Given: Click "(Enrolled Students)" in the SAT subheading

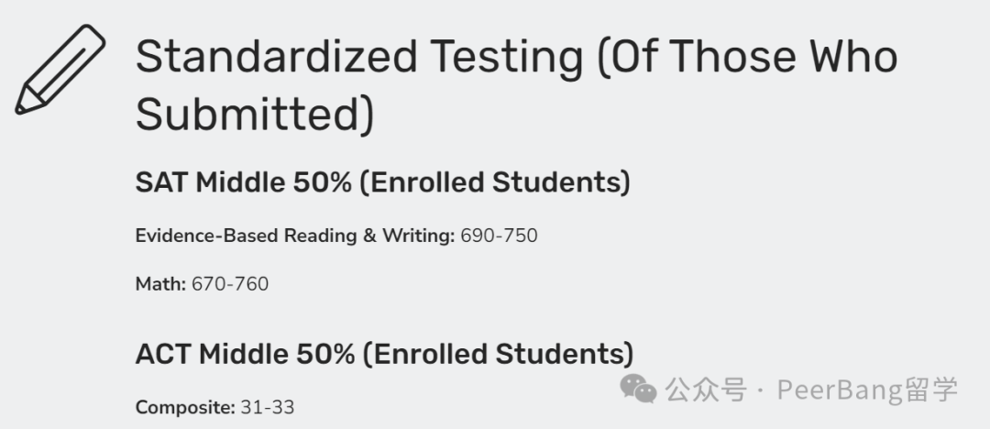Looking at the screenshot, I should point(495,182).
